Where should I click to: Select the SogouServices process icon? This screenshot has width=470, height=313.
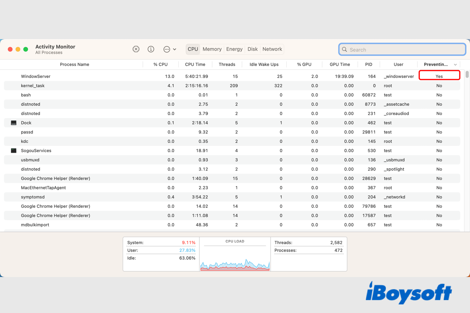pos(14,151)
